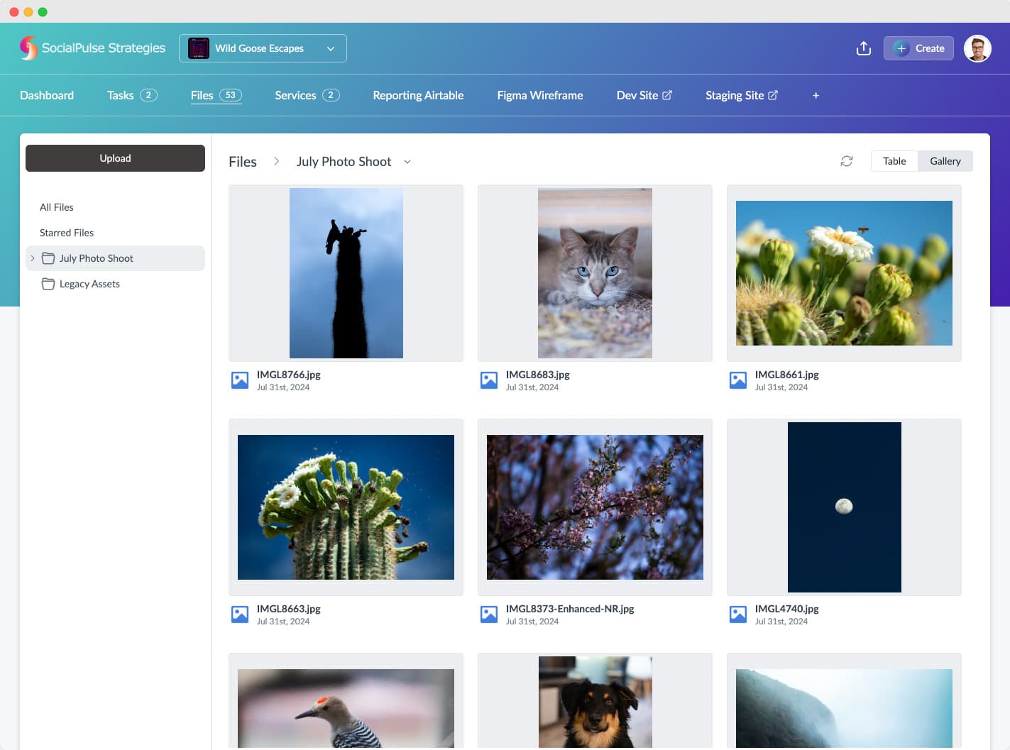Click the IMGL8373-Enhanced-NR.jpg file name

[x=570, y=609]
